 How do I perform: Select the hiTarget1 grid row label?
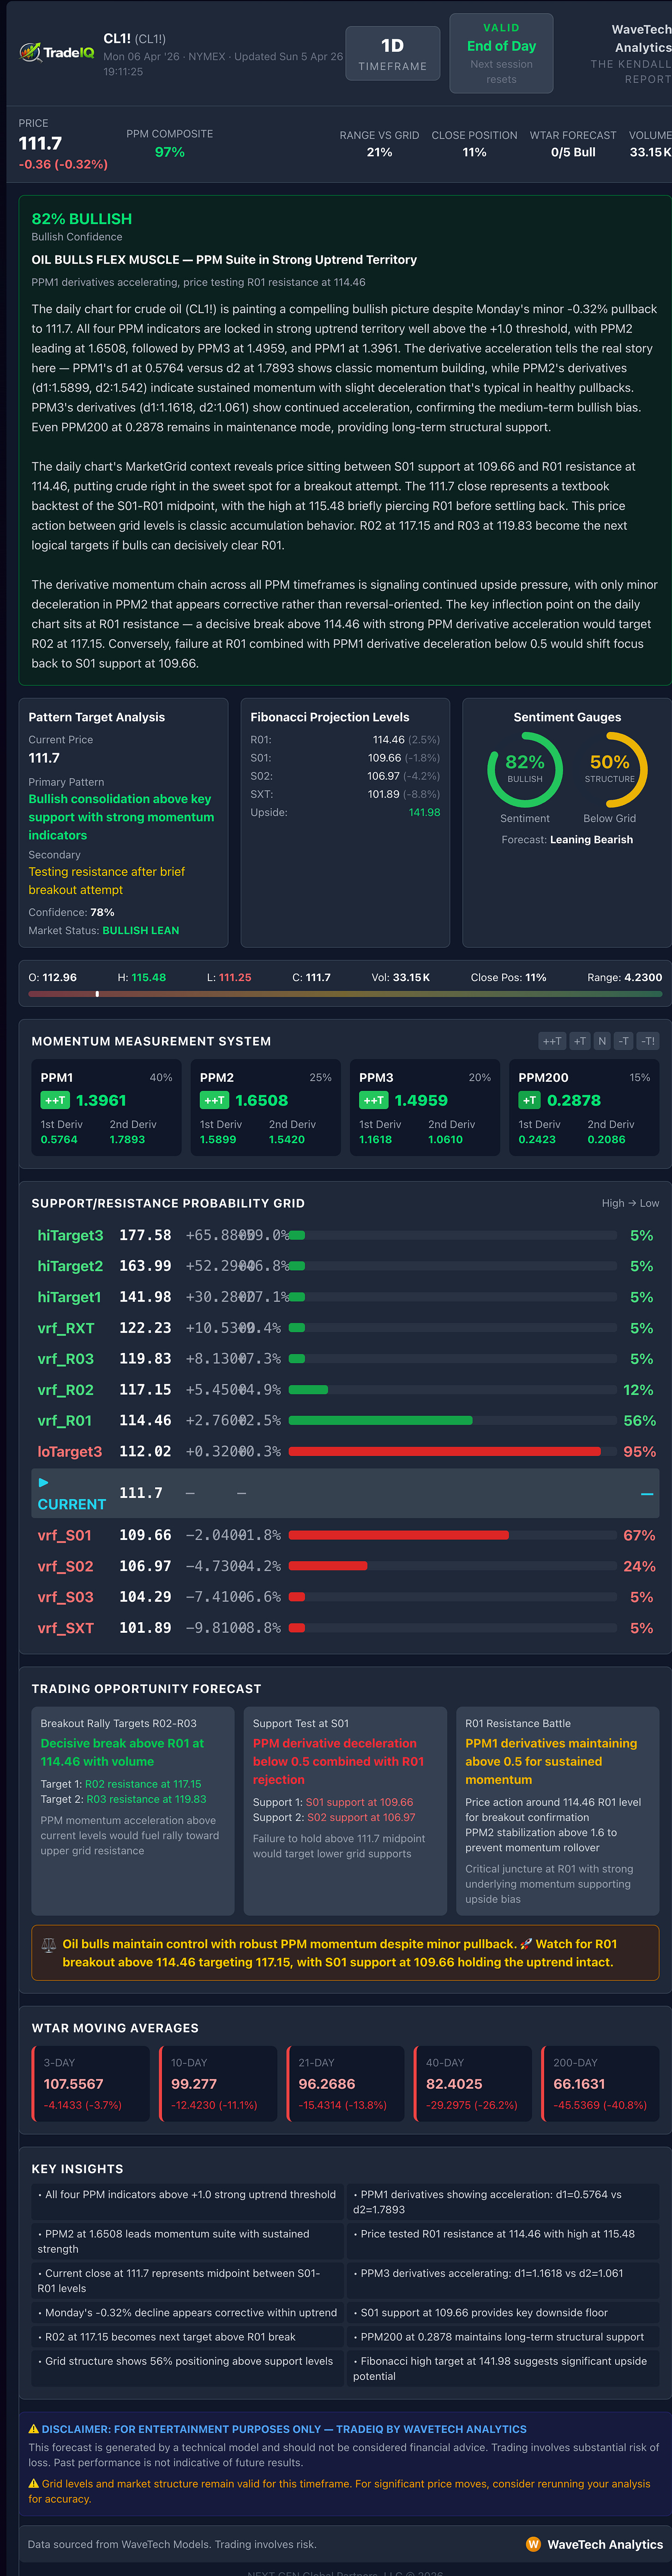click(x=70, y=1297)
